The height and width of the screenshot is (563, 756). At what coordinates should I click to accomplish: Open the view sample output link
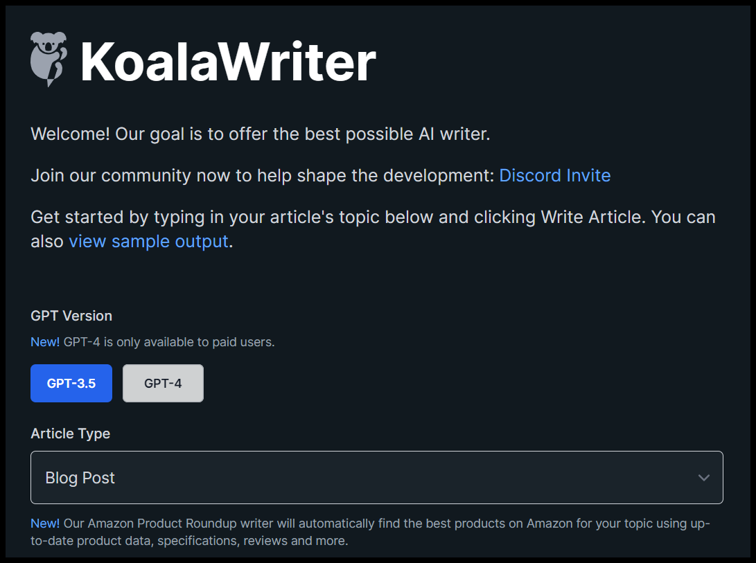148,241
